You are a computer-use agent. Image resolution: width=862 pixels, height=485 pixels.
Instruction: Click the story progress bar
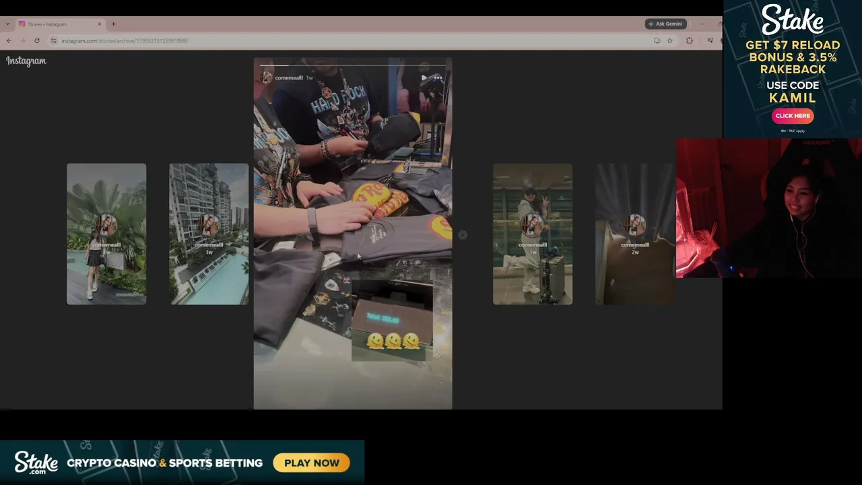[x=353, y=65]
